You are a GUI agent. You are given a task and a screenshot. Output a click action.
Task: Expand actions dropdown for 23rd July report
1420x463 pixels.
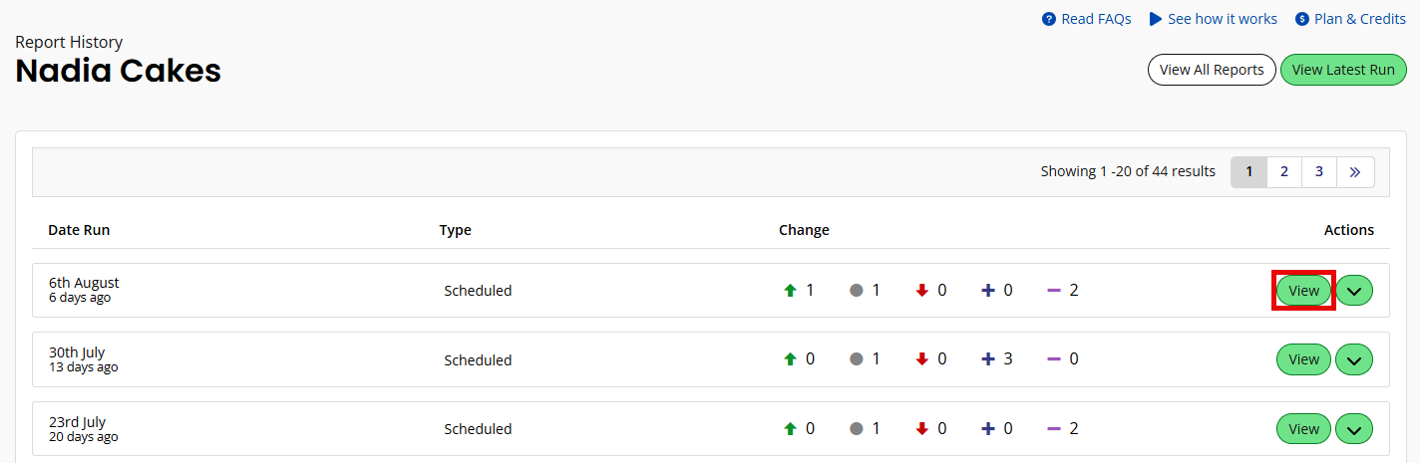(1354, 429)
